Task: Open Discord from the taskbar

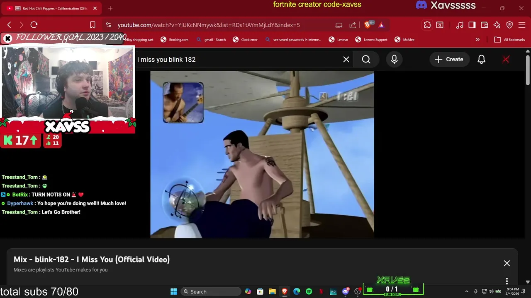Action: [x=345, y=291]
